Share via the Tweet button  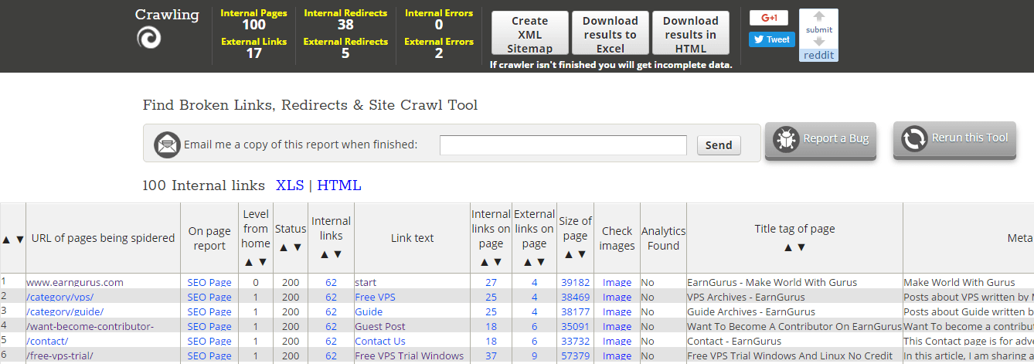(x=771, y=39)
